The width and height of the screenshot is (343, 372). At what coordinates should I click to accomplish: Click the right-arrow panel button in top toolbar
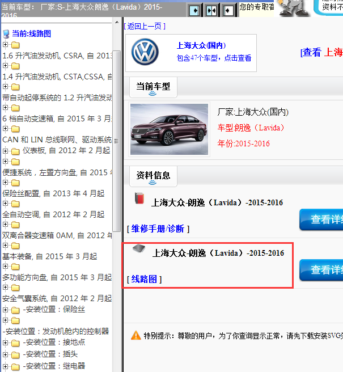tap(195, 10)
